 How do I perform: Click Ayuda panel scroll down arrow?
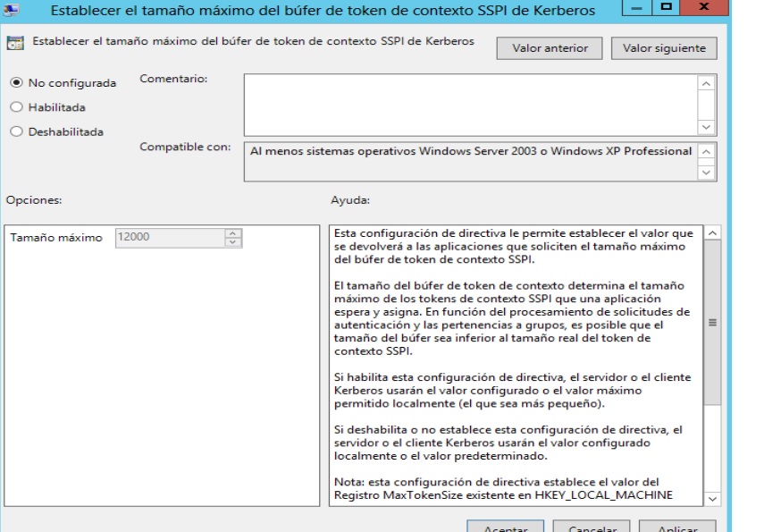[x=712, y=497]
